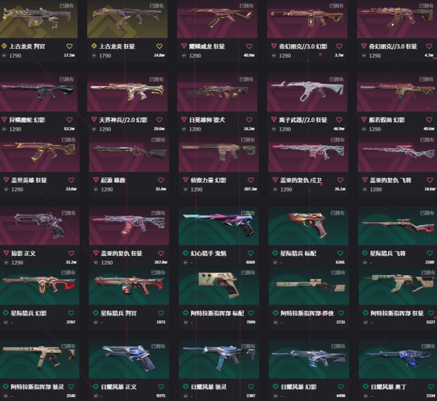This screenshot has height=401, width=437.
Task: Click the heart icon for 起源 雄鹿
Action: [161, 180]
